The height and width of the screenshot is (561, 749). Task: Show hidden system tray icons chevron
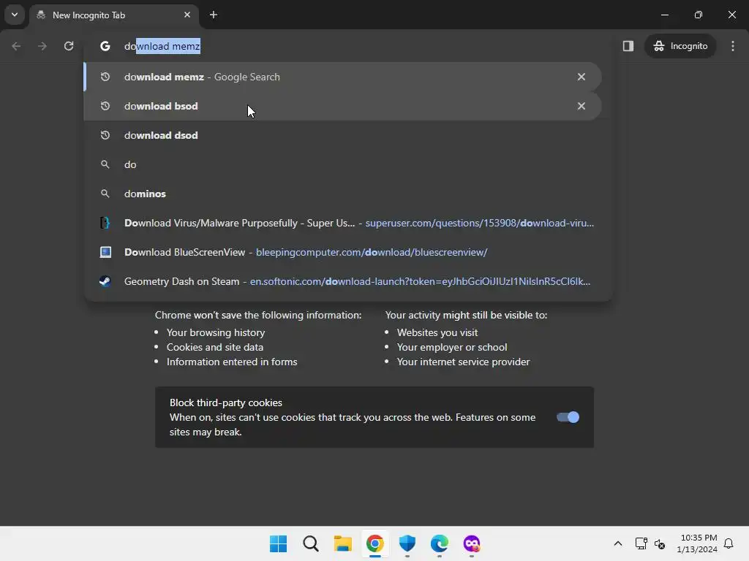tap(617, 543)
